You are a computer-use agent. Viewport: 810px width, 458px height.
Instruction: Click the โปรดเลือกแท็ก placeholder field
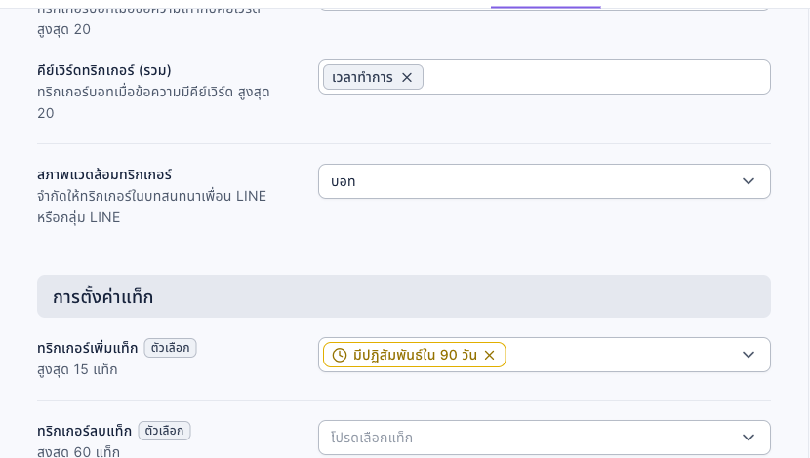(x=545, y=438)
